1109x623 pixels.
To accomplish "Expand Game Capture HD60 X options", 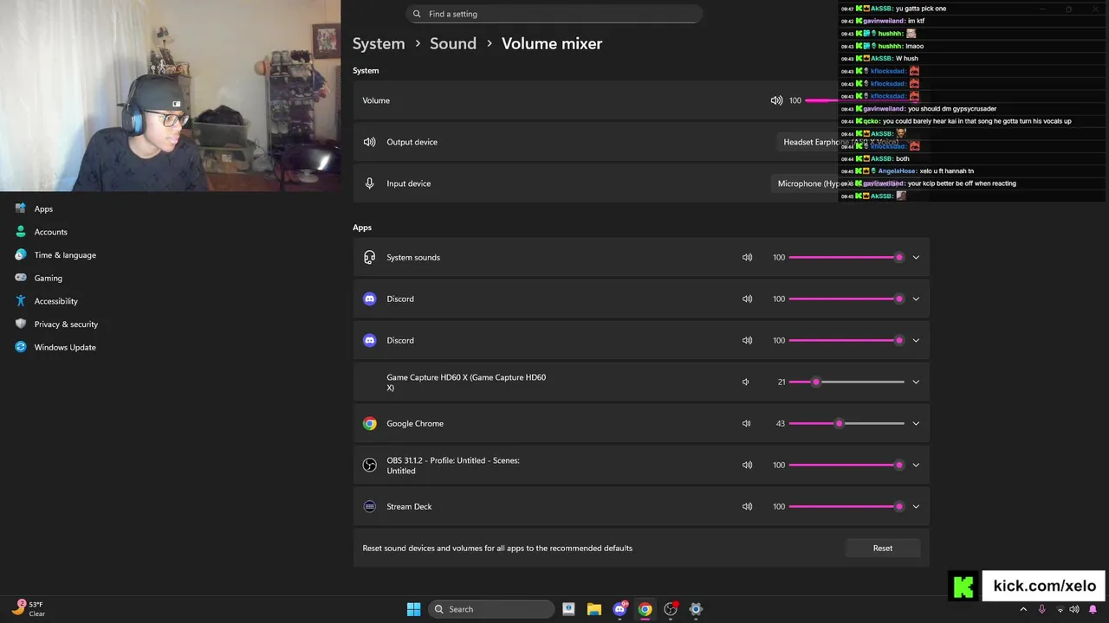I will [916, 382].
